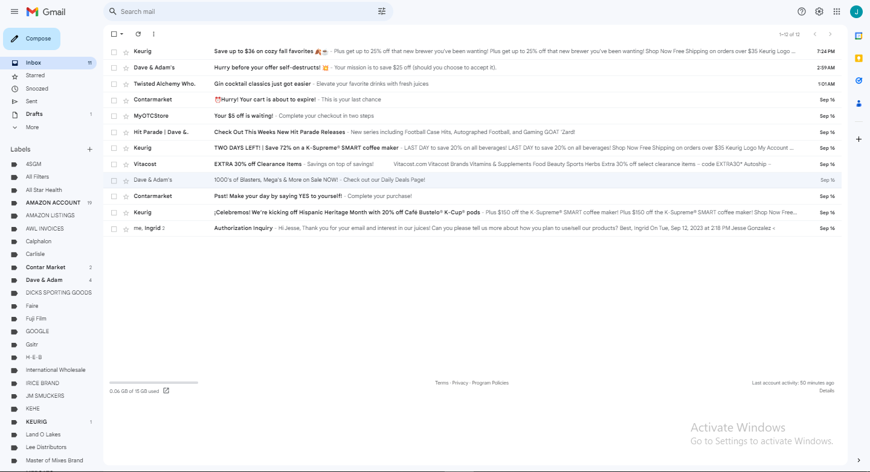Click the '1–12 of 12' message count

click(x=789, y=34)
